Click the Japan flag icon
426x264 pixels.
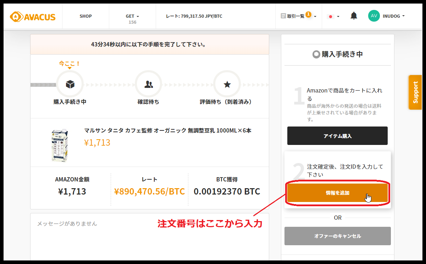(x=331, y=16)
